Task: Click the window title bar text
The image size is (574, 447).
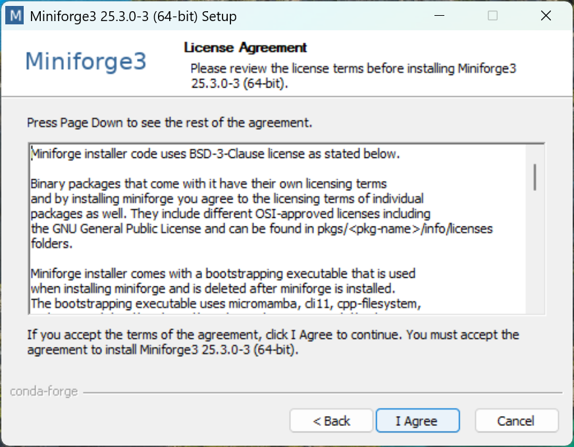Action: tap(133, 16)
